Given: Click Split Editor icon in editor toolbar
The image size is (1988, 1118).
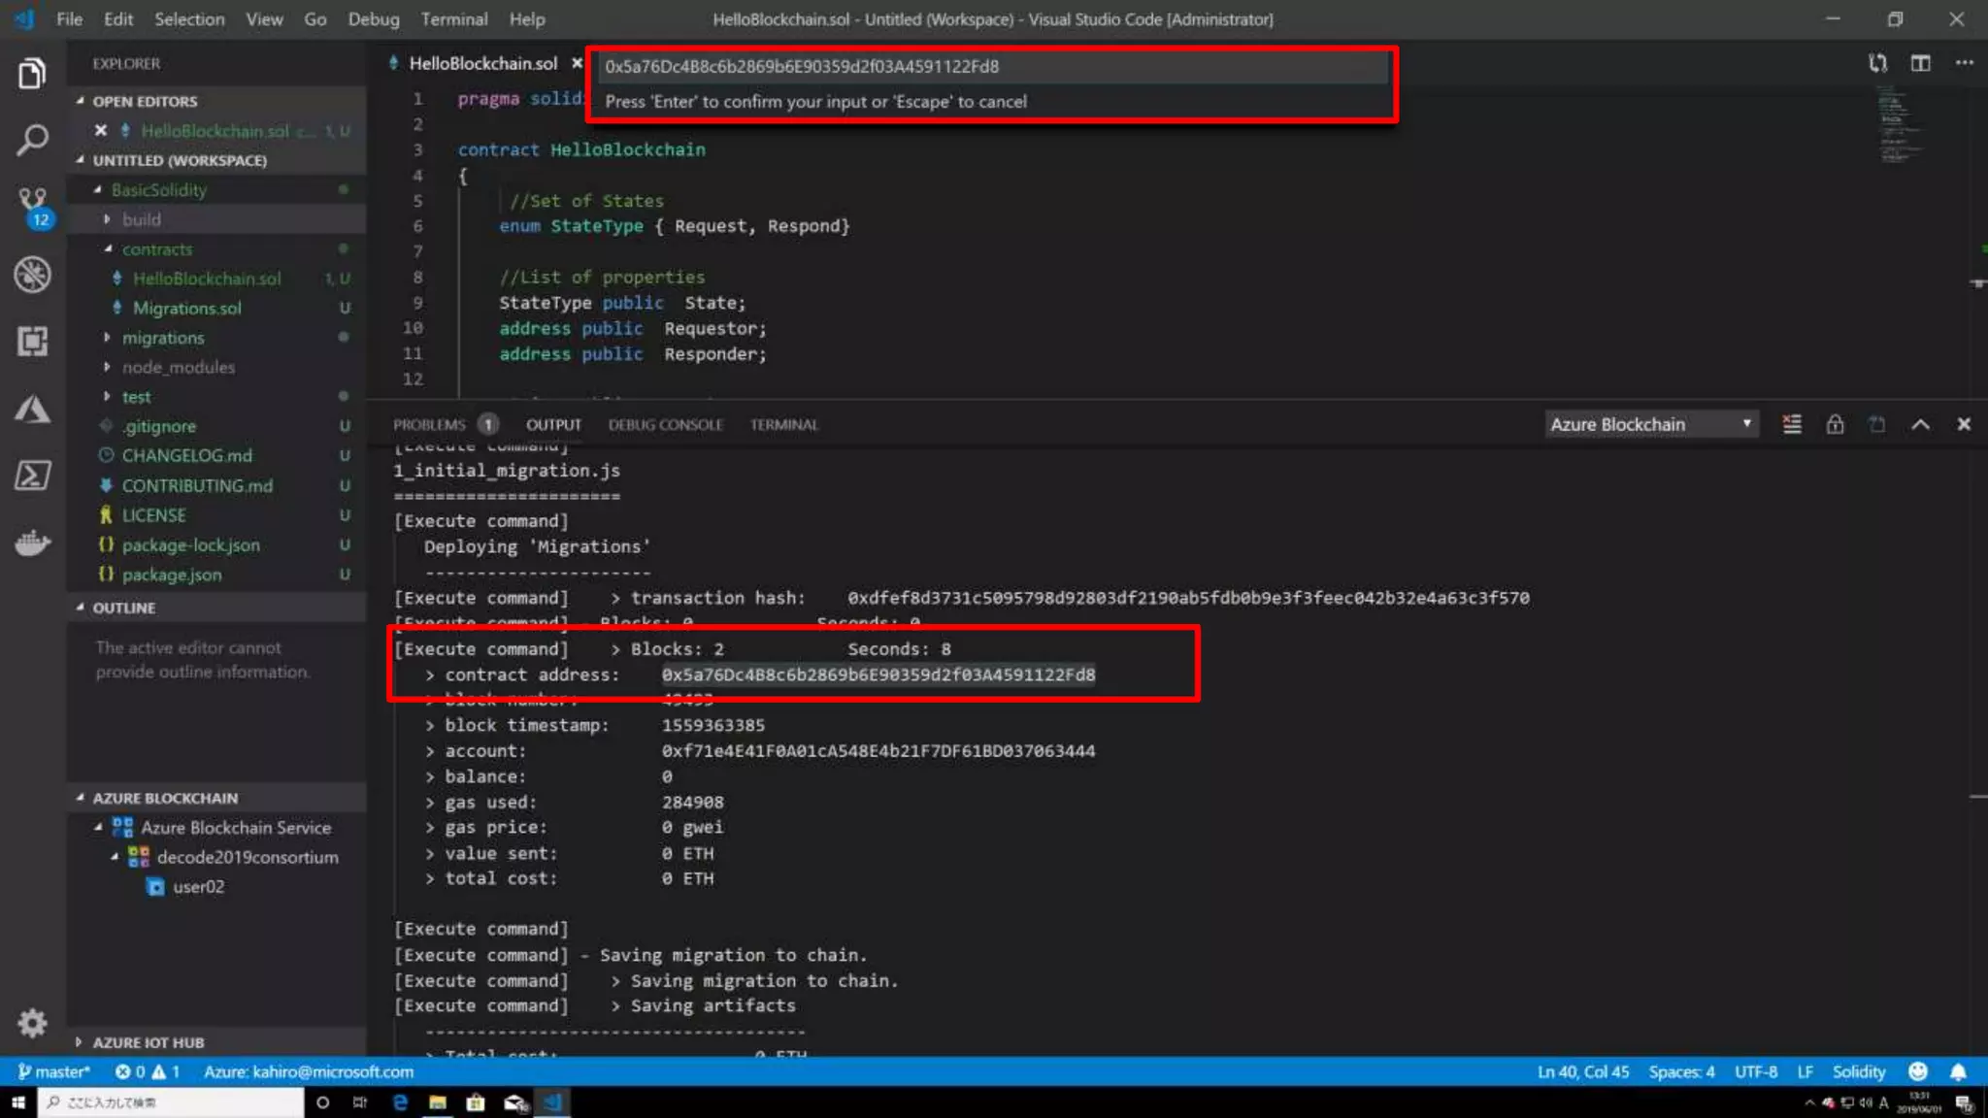Looking at the screenshot, I should pyautogui.click(x=1920, y=63).
